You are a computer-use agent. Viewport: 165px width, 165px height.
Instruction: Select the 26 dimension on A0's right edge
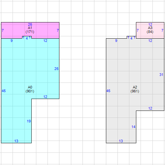pos(56,69)
